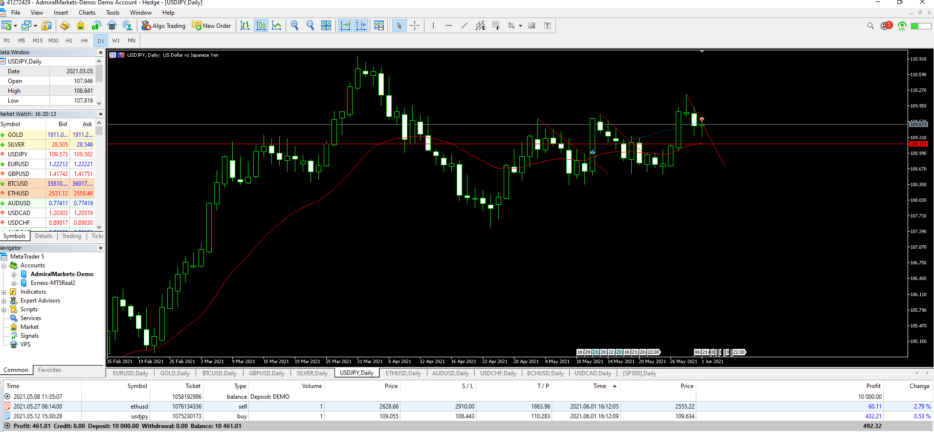Open the Insert menu
This screenshot has height=432, width=934.
[x=61, y=13]
